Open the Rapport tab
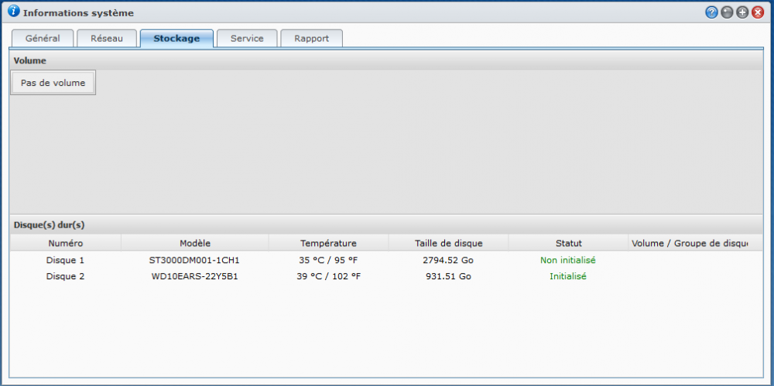Screen dimensions: 774x386 [x=311, y=39]
